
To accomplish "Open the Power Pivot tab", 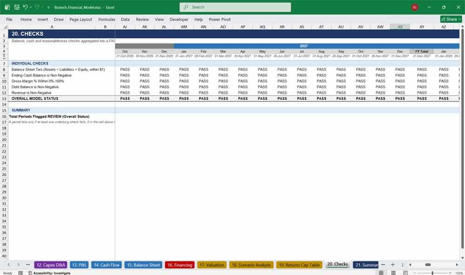I will pos(219,19).
